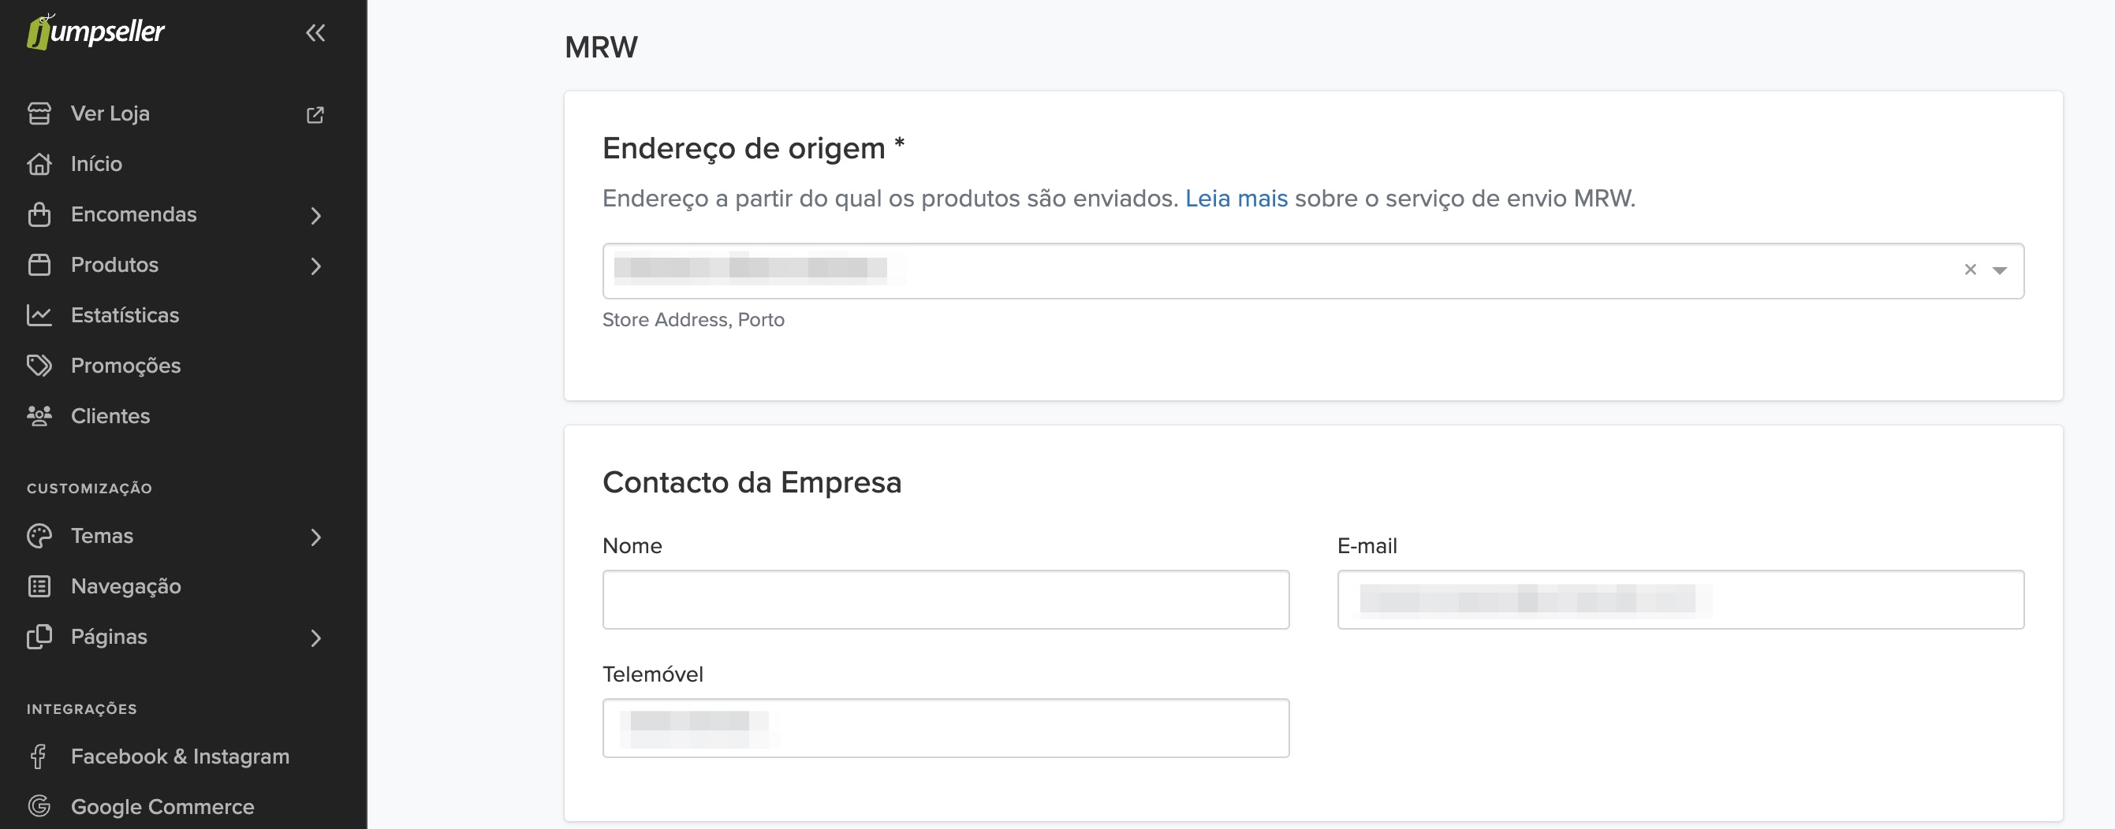
Task: Open the origin address dropdown arrow
Action: [1999, 270]
